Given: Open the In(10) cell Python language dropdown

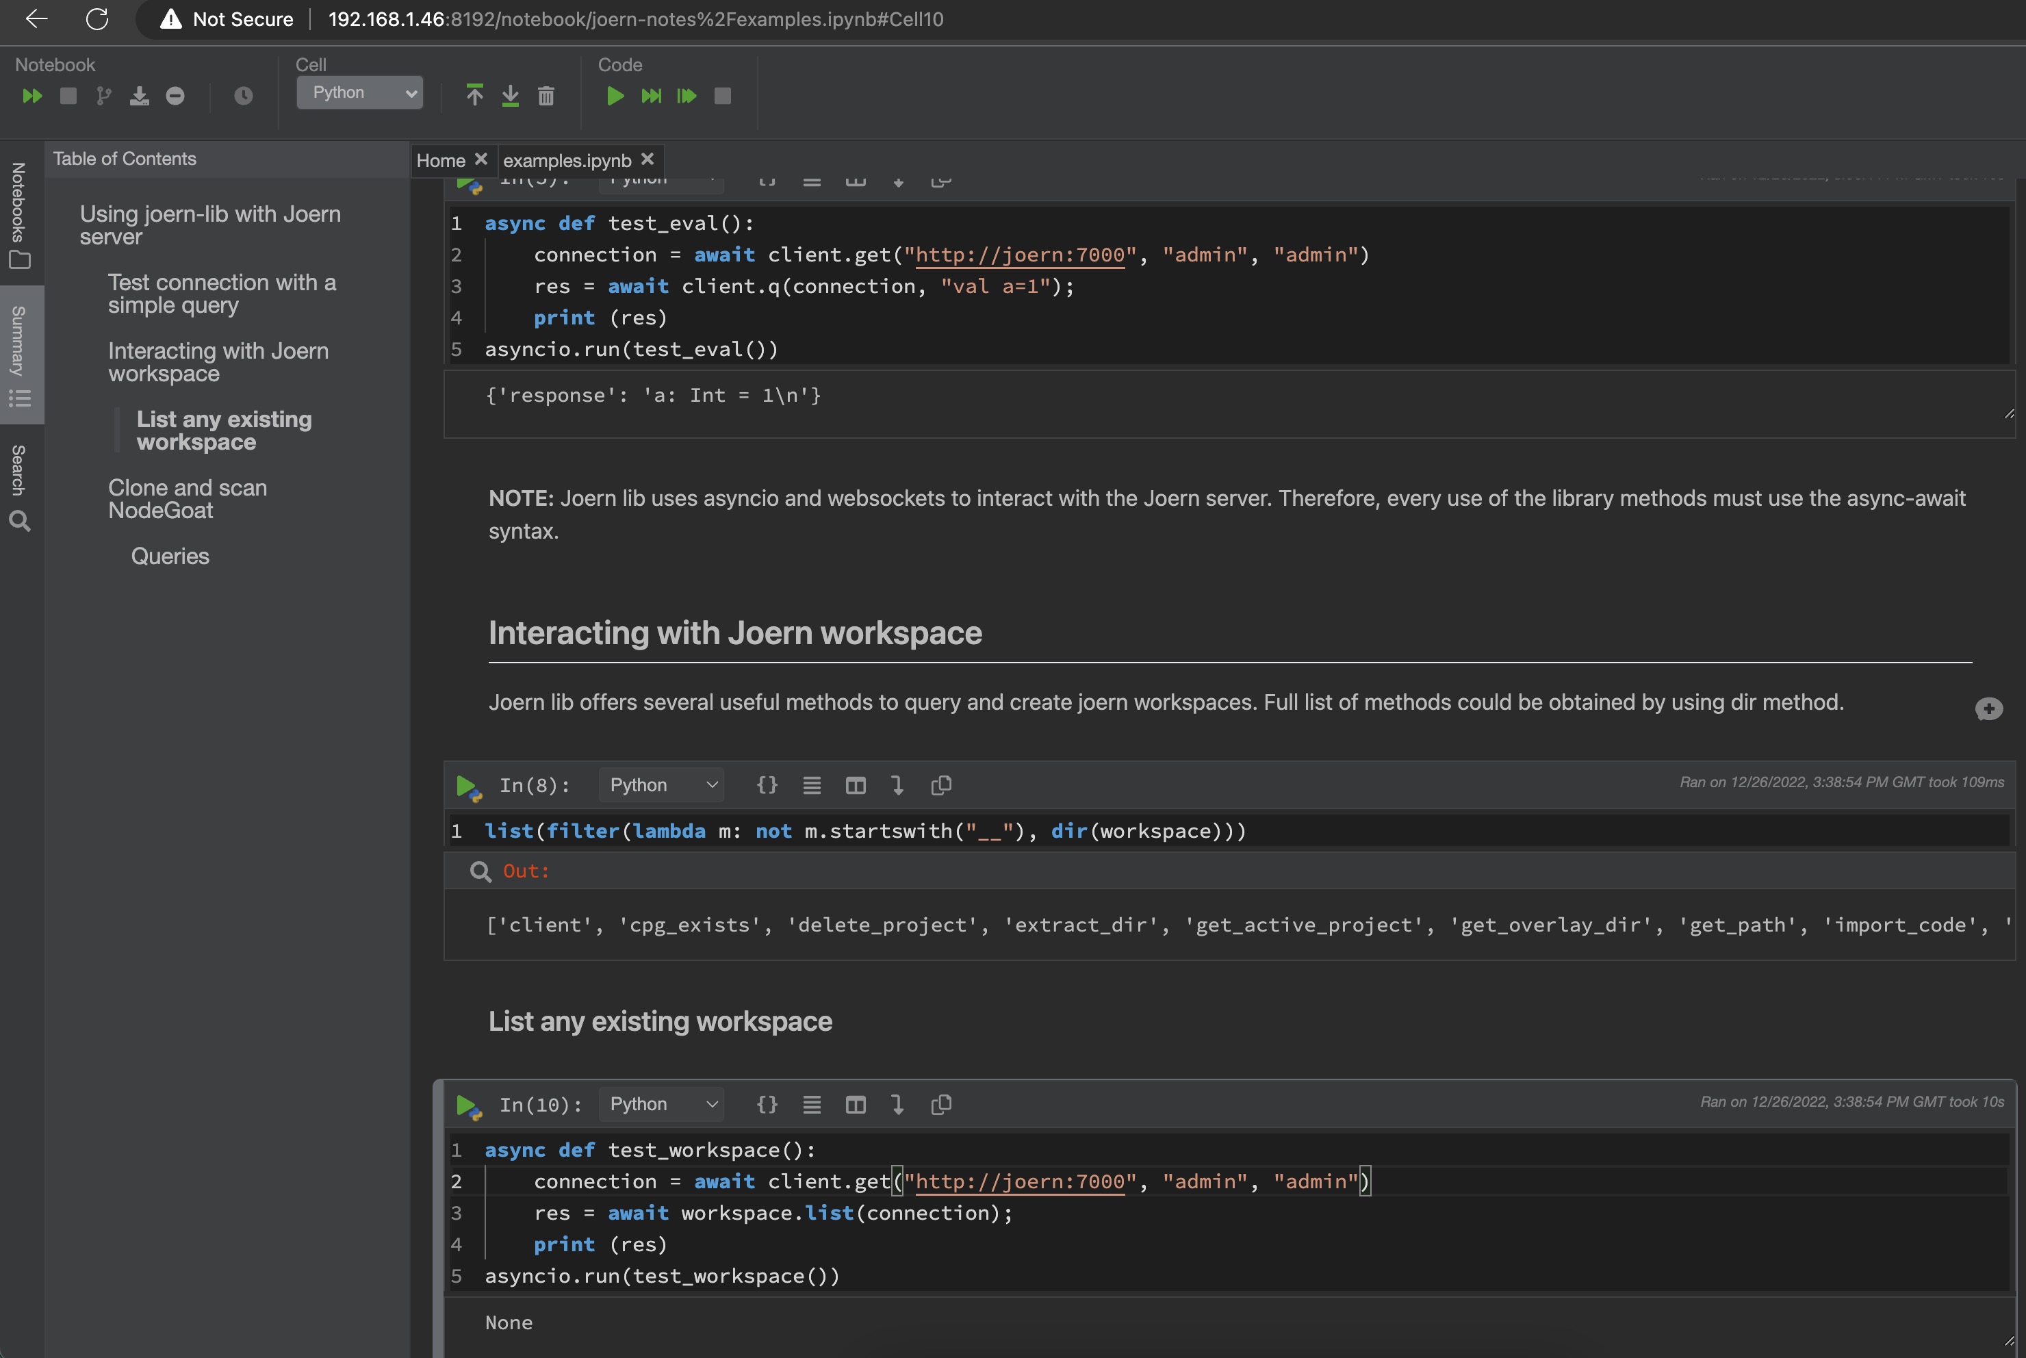Looking at the screenshot, I should [663, 1105].
